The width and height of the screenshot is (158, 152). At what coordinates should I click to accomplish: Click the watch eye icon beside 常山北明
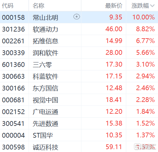click(77, 17)
